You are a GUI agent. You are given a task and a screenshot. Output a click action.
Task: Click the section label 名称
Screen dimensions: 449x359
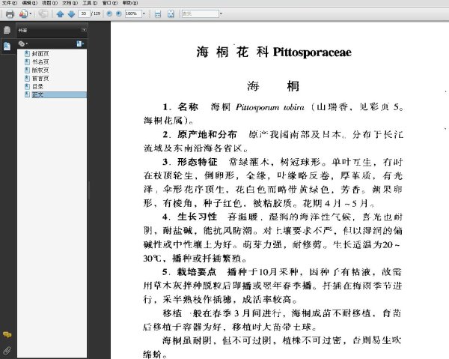point(188,107)
